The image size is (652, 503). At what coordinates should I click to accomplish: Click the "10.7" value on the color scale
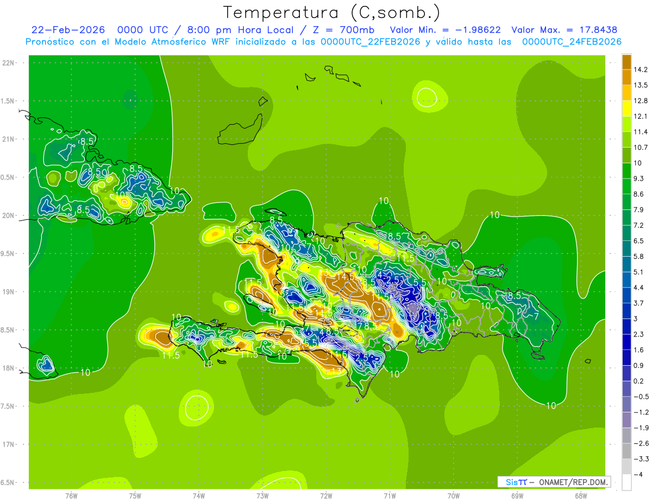641,148
